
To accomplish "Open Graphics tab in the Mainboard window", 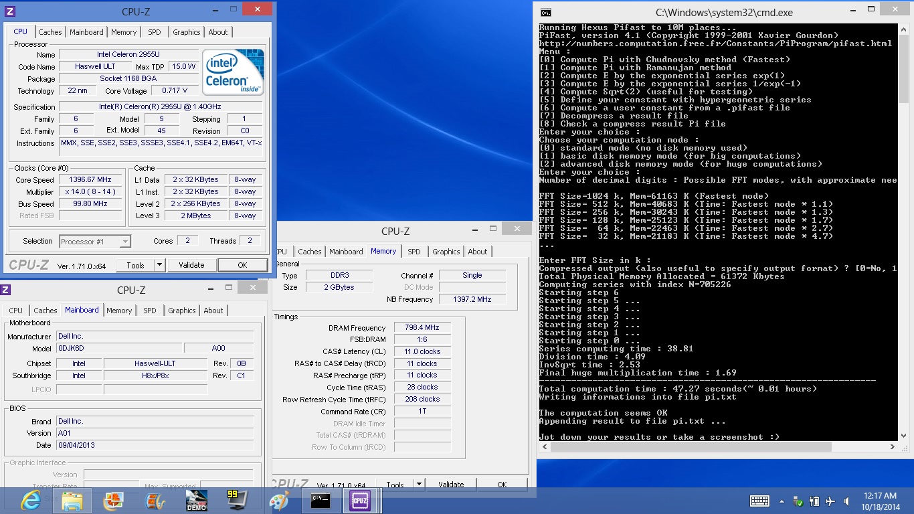I will [182, 311].
